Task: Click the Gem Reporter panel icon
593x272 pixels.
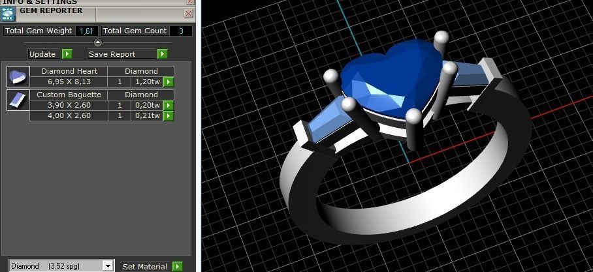Action: tap(8, 14)
